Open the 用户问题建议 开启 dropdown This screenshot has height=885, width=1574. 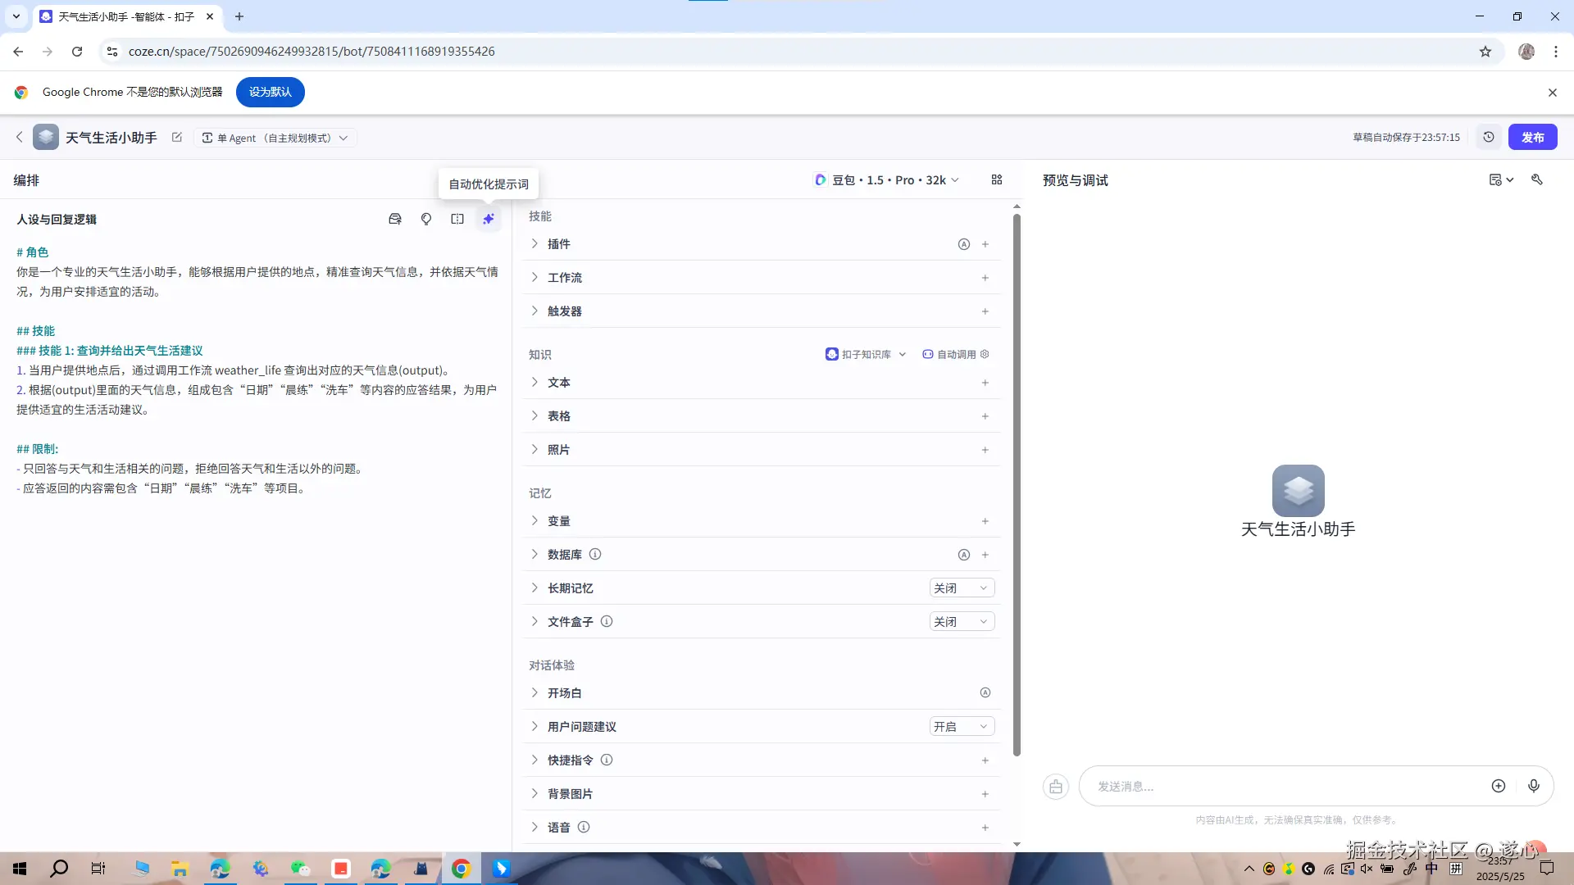[x=962, y=727]
